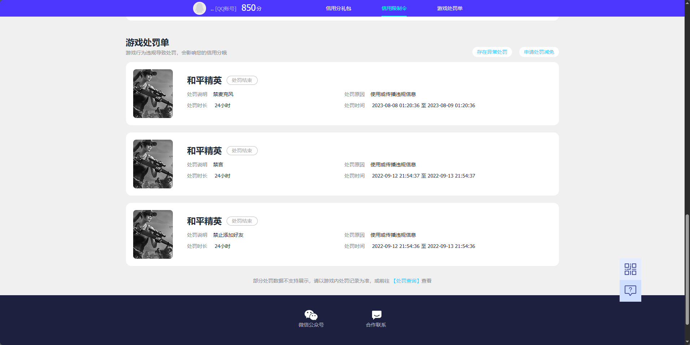
Task: Click 微信公众号 footer label
Action: pos(311,325)
